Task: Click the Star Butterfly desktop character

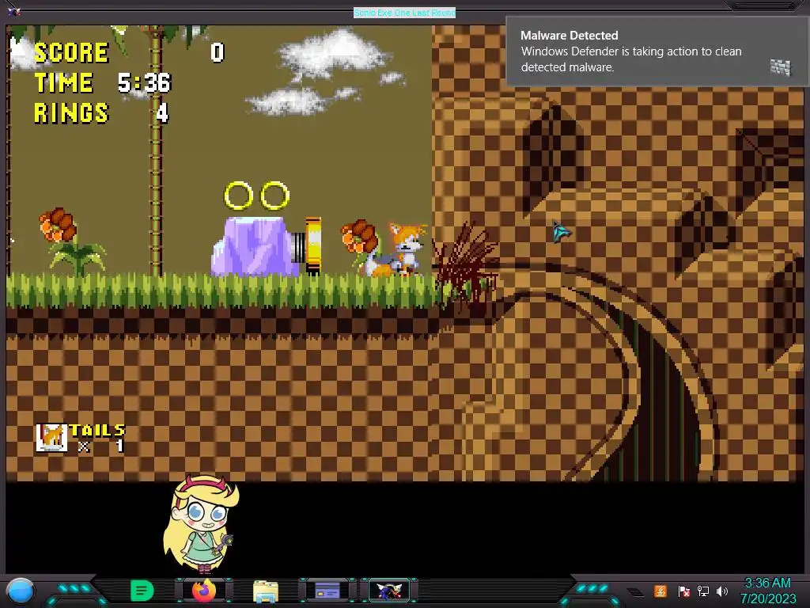Action: tap(202, 523)
